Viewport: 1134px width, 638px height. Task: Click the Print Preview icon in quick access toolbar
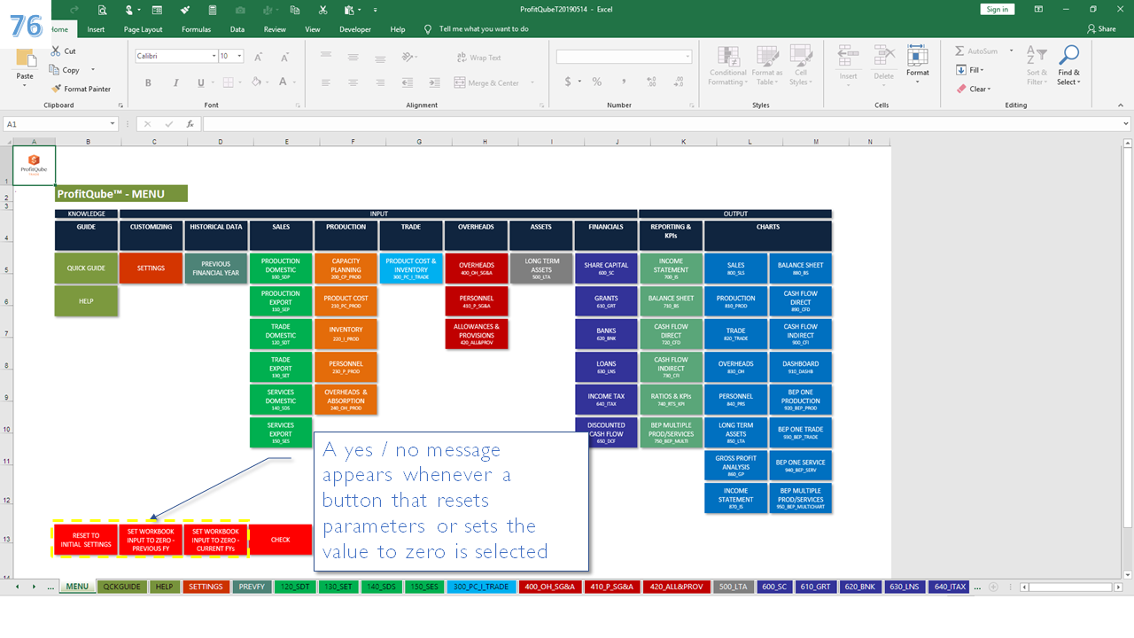tap(103, 10)
